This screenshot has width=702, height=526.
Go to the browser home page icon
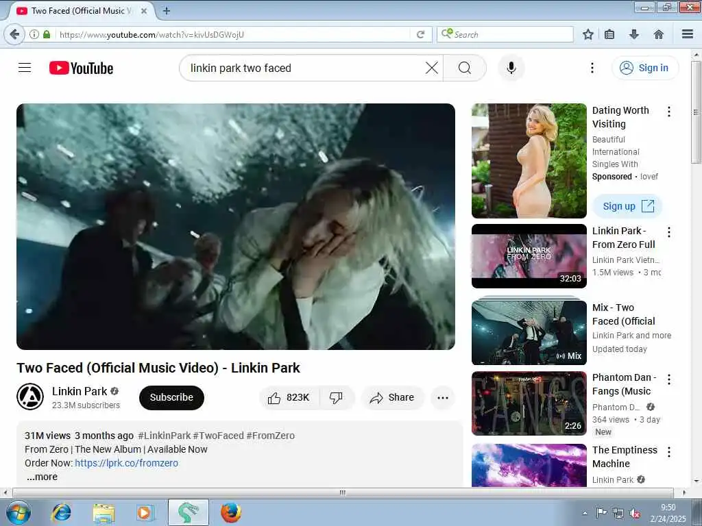[659, 34]
